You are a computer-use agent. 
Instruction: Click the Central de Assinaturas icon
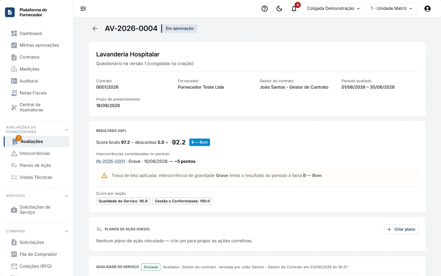point(14,107)
